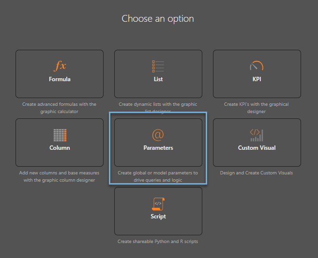The height and width of the screenshot is (258, 318).
Task: Select the List checklist icon
Action: coord(158,66)
